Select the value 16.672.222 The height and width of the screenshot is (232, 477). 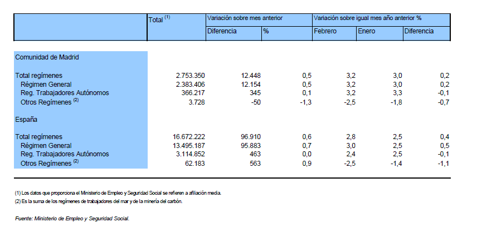pyautogui.click(x=188, y=137)
